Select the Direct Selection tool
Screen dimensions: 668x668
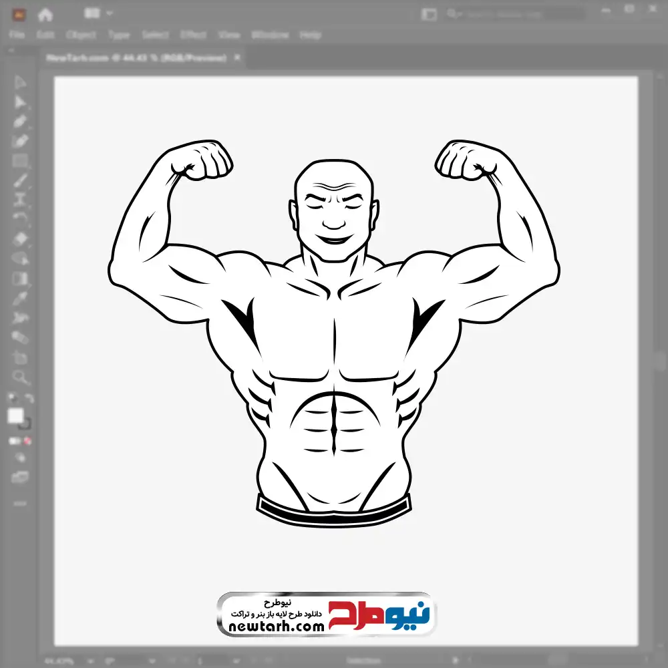(x=20, y=102)
